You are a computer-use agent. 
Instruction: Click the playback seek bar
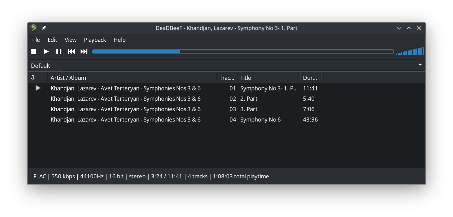coord(243,51)
